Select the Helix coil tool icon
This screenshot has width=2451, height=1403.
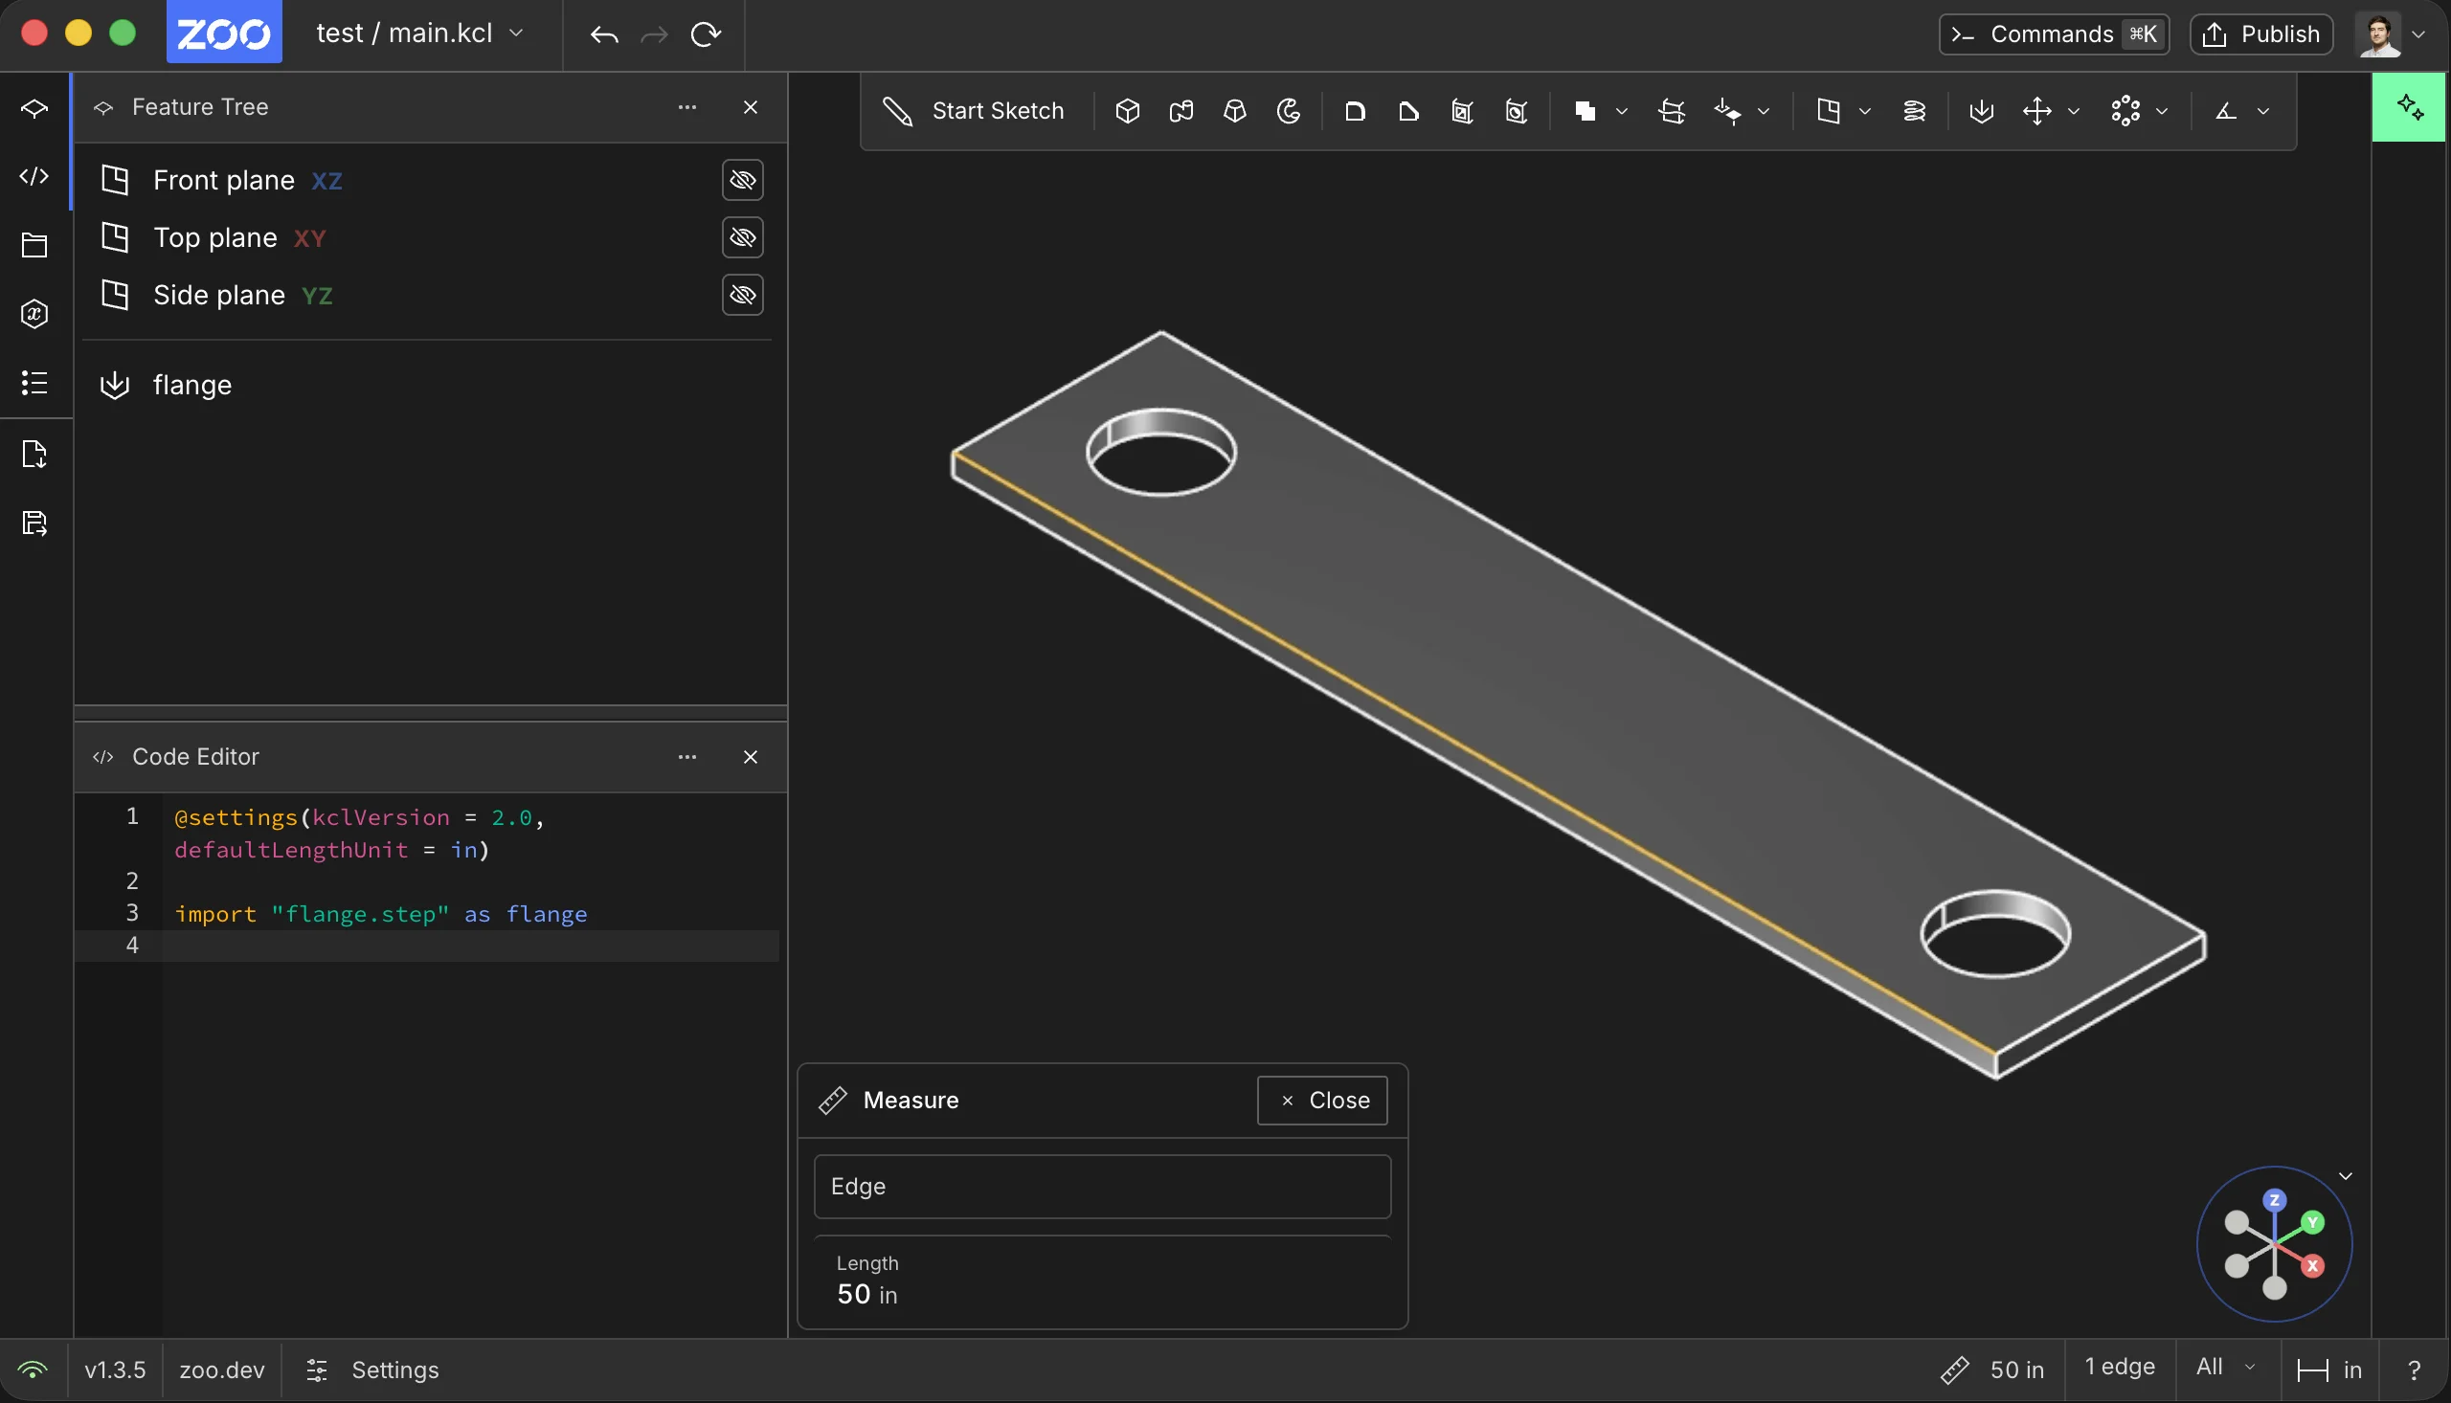pyautogui.click(x=1914, y=112)
